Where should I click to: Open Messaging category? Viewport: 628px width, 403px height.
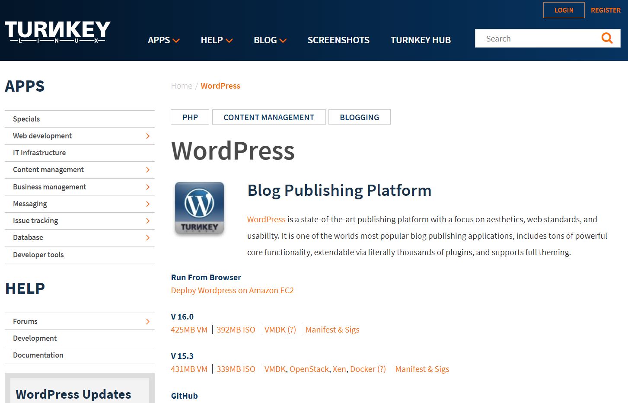(30, 204)
